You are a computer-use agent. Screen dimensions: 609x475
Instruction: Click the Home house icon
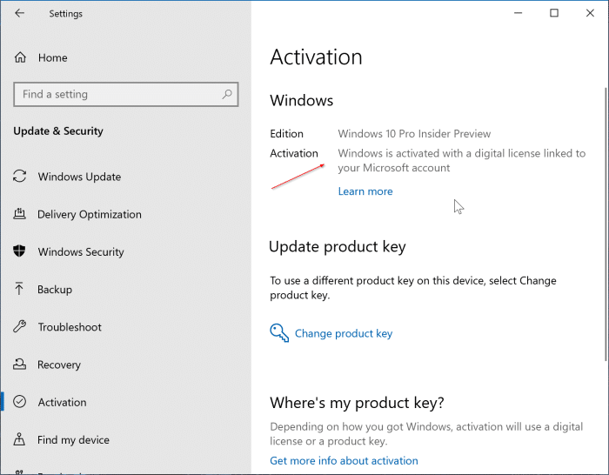point(20,57)
